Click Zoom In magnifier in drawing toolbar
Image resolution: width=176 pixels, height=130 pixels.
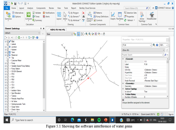click(87, 34)
